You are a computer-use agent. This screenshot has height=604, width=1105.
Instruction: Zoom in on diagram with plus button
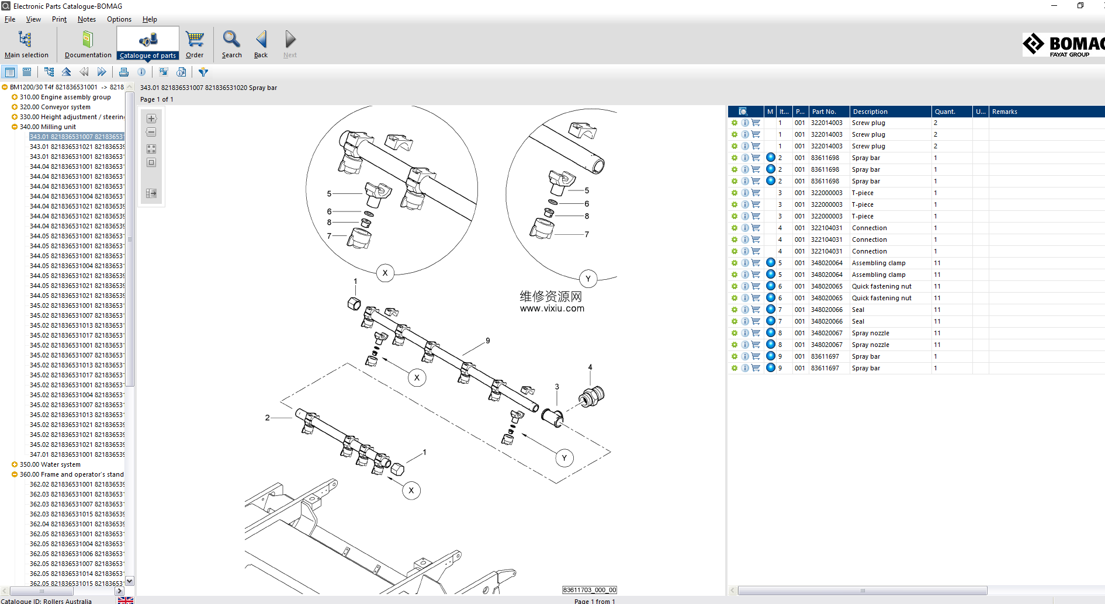151,119
